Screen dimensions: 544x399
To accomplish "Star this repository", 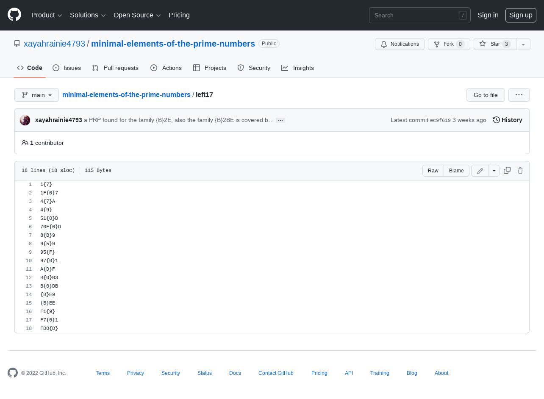I will [x=495, y=44].
